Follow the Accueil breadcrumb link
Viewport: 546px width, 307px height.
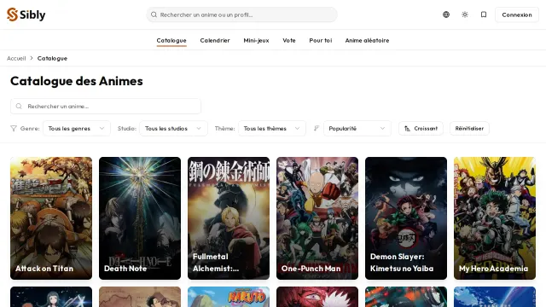pyautogui.click(x=16, y=58)
